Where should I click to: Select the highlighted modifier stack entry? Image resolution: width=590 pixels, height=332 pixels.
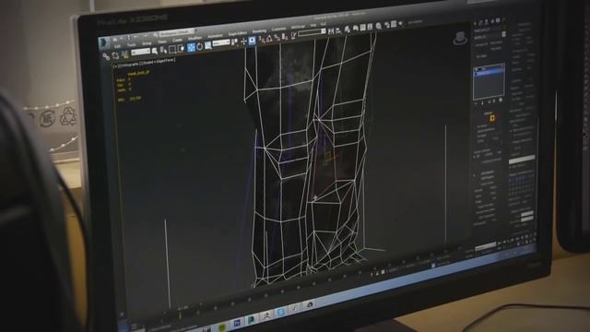[x=489, y=73]
